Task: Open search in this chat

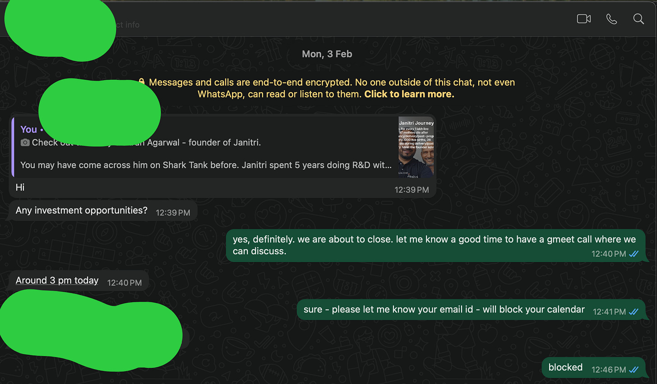Action: [x=638, y=19]
